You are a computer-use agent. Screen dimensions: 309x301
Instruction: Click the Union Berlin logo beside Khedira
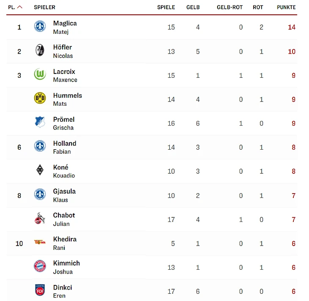pyautogui.click(x=40, y=242)
